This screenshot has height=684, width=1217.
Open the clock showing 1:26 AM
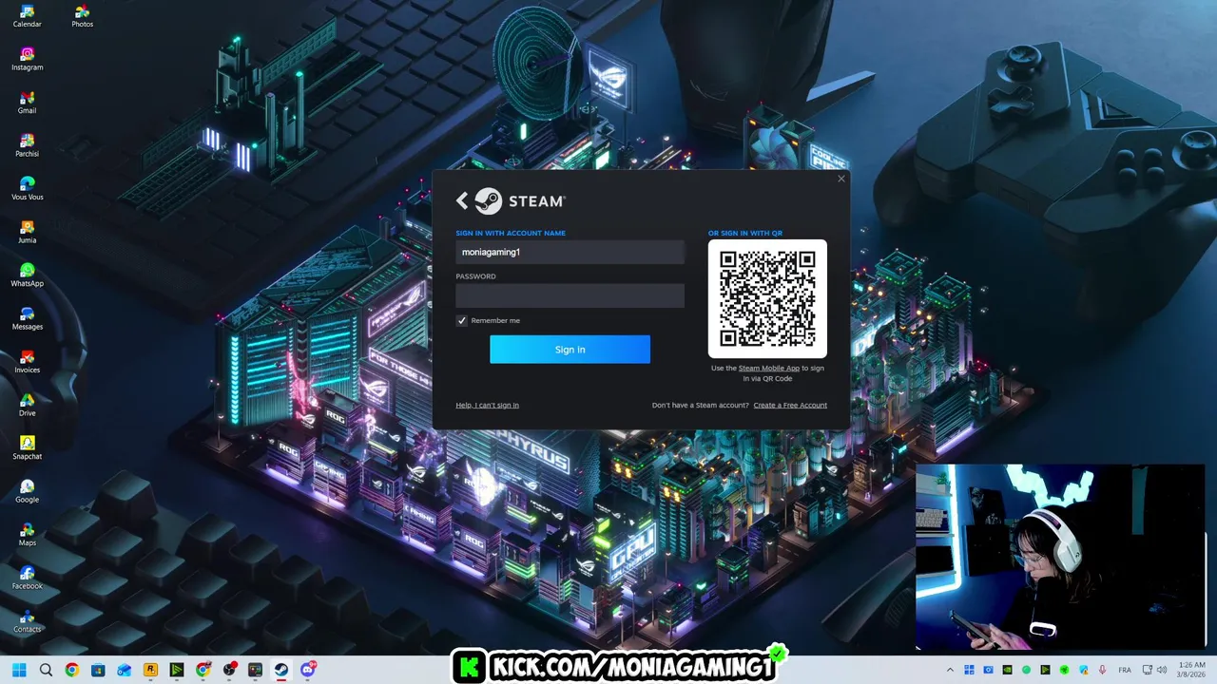(x=1192, y=670)
